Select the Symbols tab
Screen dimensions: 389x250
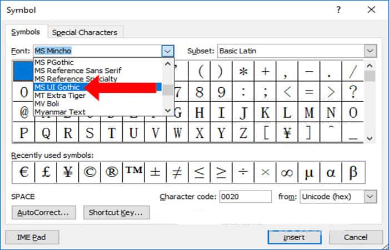coord(26,32)
